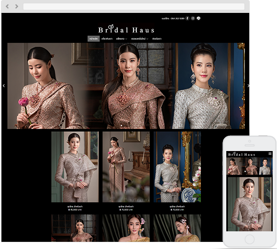Viewport: 277px width, 249px height.
Task: Select the highlighted Home menu item
Action: click(93, 39)
